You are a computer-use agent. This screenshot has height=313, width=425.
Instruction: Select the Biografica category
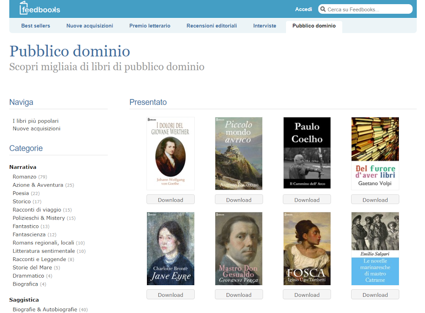click(25, 284)
